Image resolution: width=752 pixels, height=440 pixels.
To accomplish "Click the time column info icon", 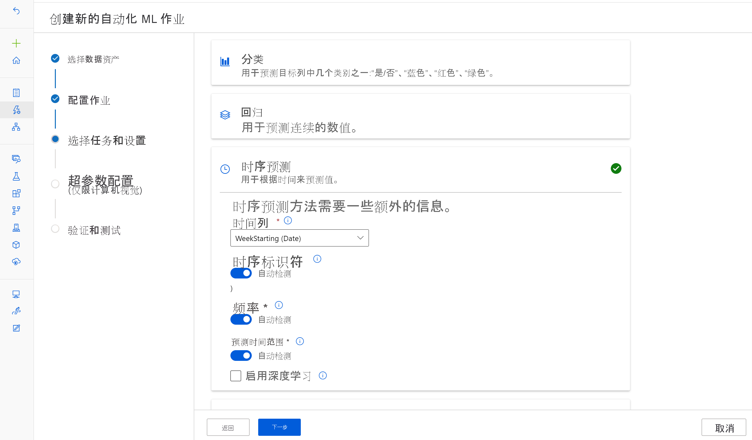I will pos(288,220).
